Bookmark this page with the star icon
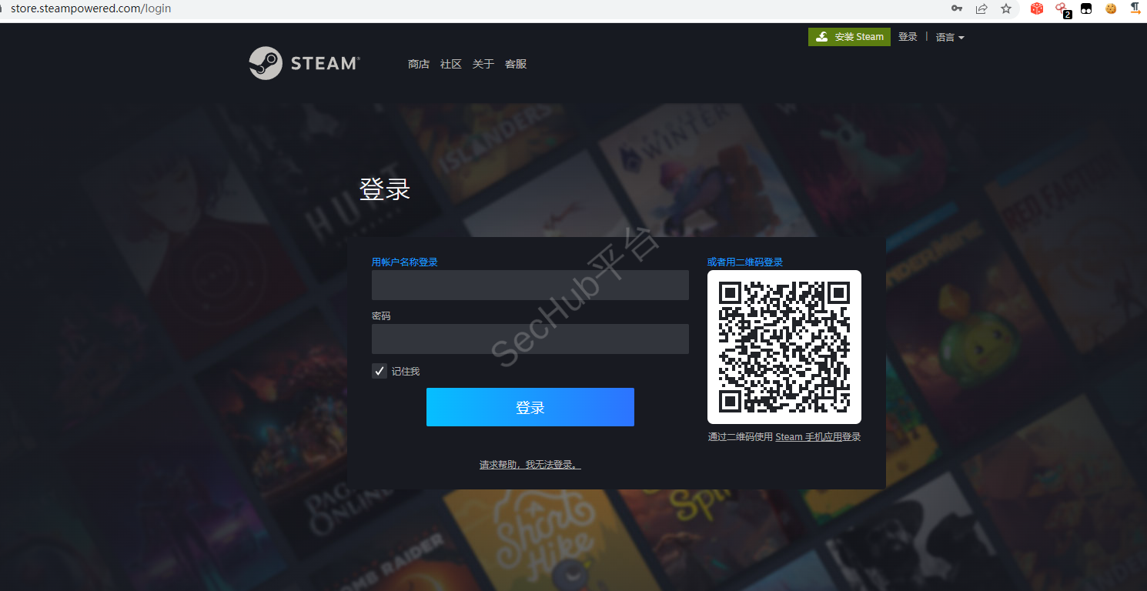The height and width of the screenshot is (591, 1147). (x=1006, y=9)
